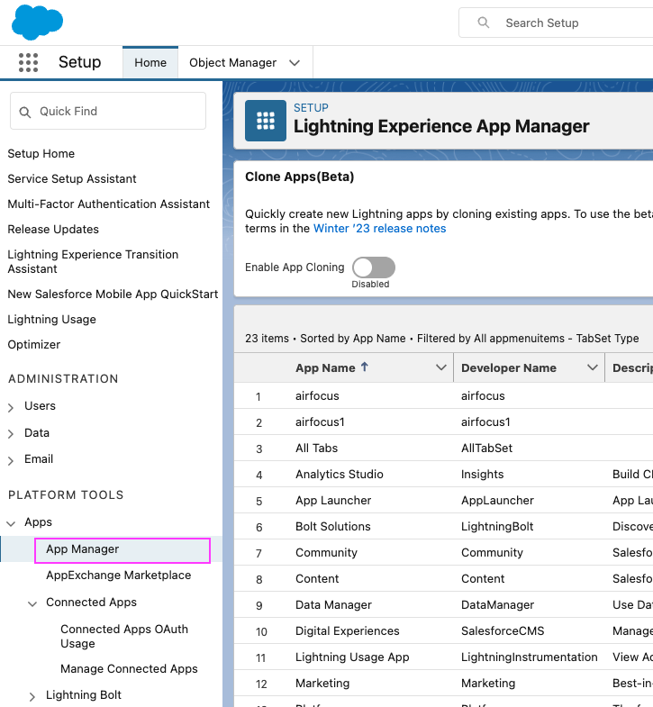This screenshot has height=707, width=653.
Task: Open Connected Apps OAuth Usage
Action: [124, 636]
